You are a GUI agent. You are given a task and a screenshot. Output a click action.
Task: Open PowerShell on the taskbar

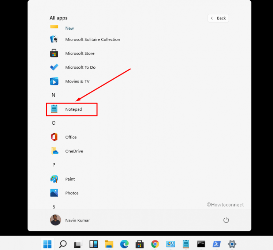point(217,244)
